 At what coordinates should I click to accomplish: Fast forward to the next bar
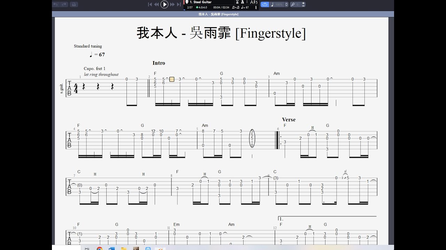(x=172, y=5)
